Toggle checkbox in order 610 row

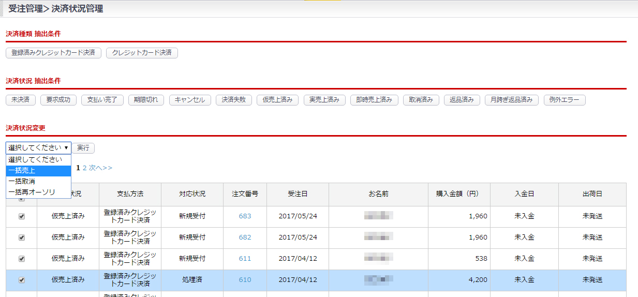[21, 280]
